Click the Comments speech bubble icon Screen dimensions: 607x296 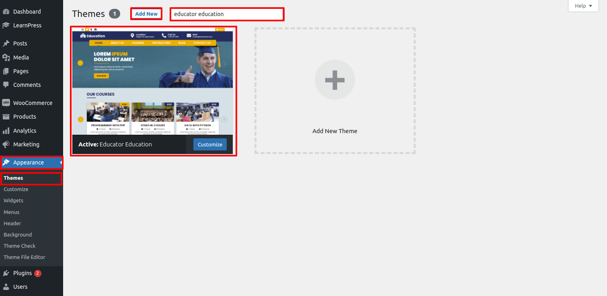click(x=6, y=85)
